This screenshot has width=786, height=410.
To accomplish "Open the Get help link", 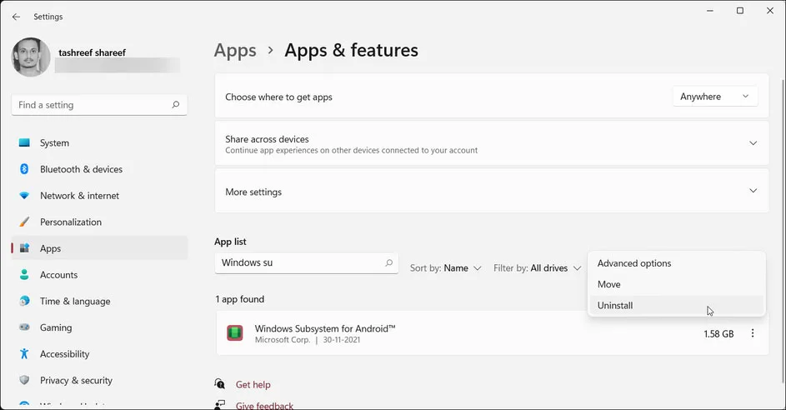I will 253,384.
